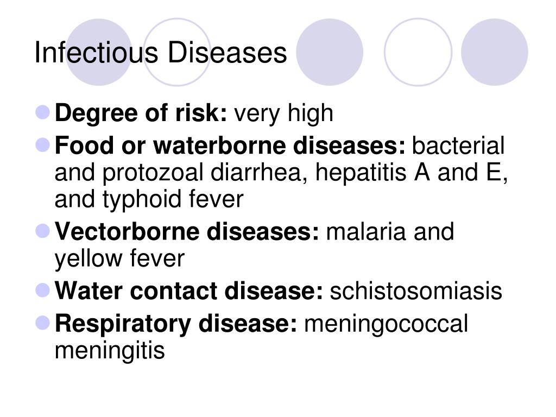Click the bold 'Vectorborne diseases:' label
The height and width of the screenshot is (417, 556).
[187, 231]
